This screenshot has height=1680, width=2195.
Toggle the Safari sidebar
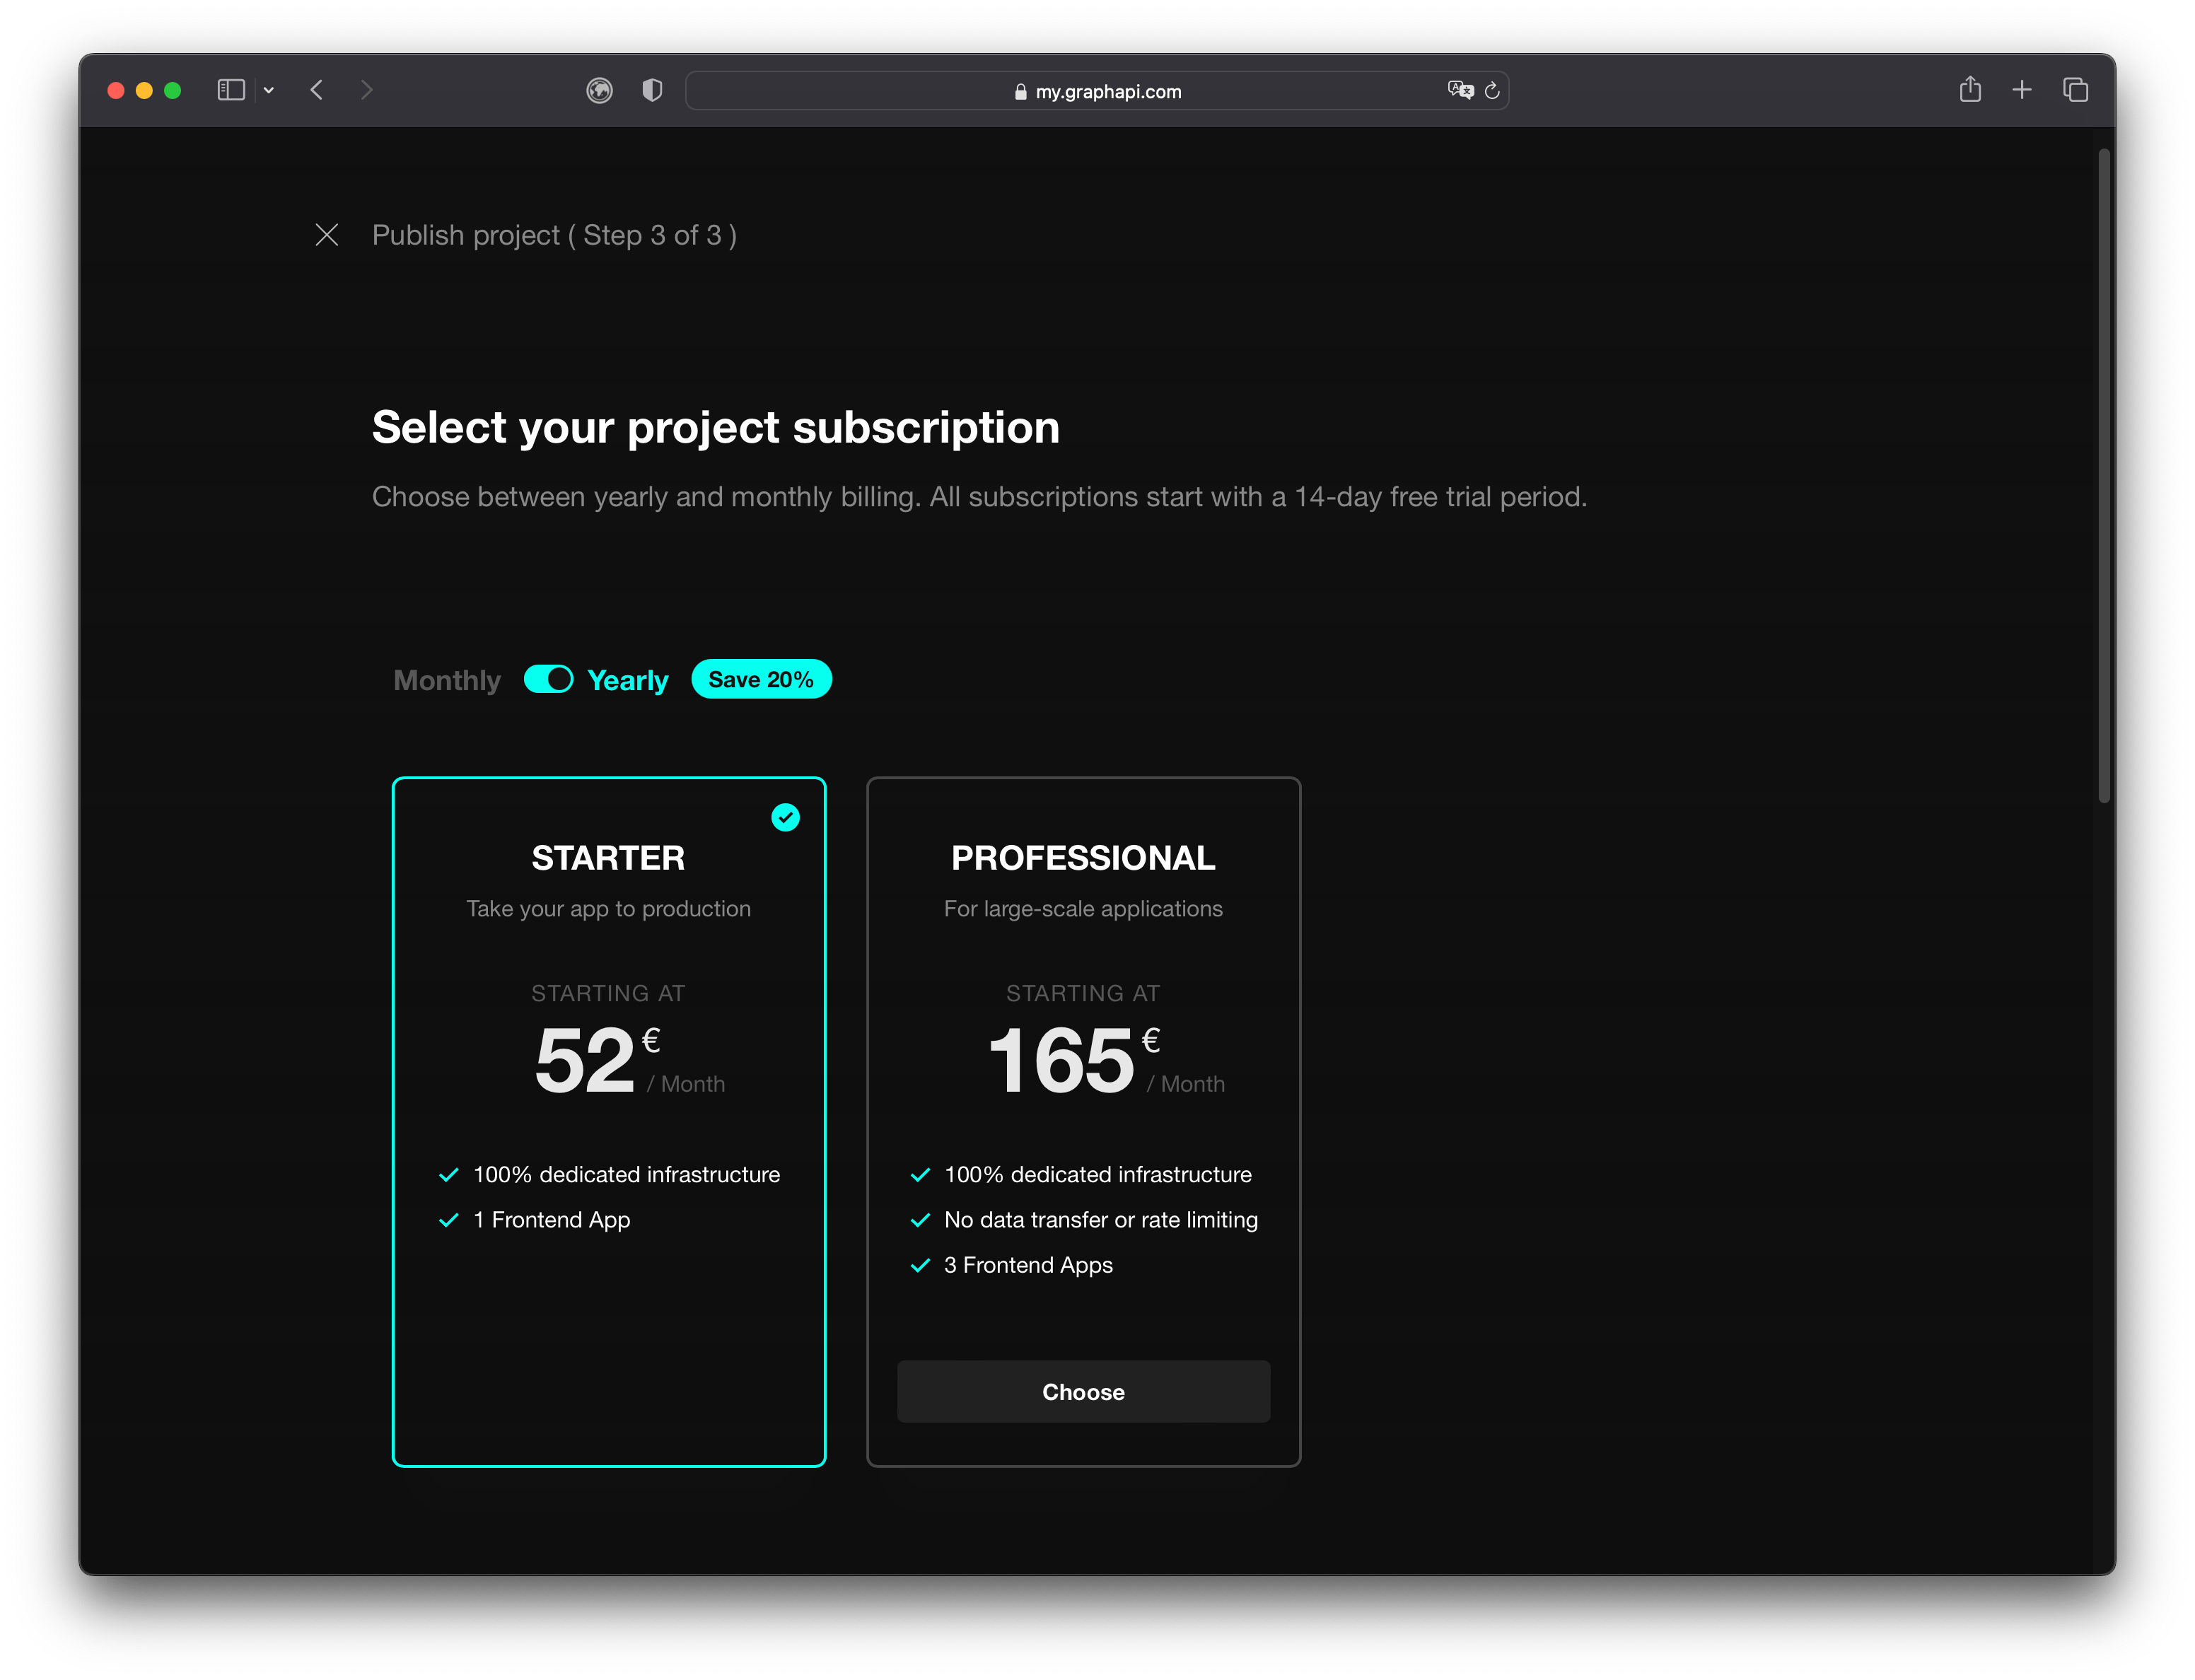pos(231,90)
